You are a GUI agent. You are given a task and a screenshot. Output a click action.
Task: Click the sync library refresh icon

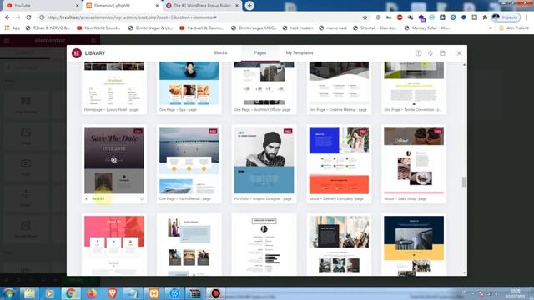pos(431,53)
